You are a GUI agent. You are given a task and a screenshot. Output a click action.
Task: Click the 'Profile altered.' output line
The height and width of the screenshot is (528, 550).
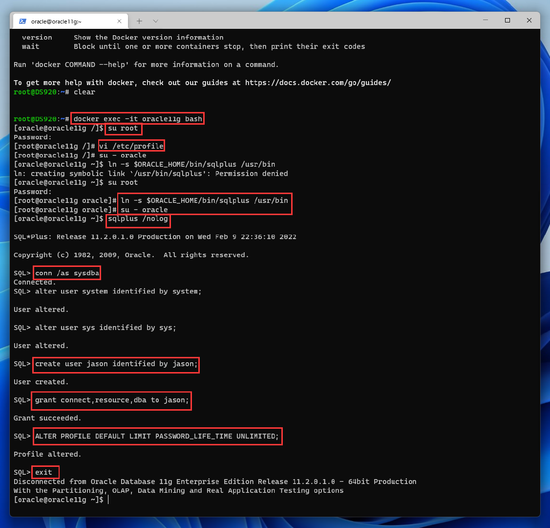[x=47, y=454]
